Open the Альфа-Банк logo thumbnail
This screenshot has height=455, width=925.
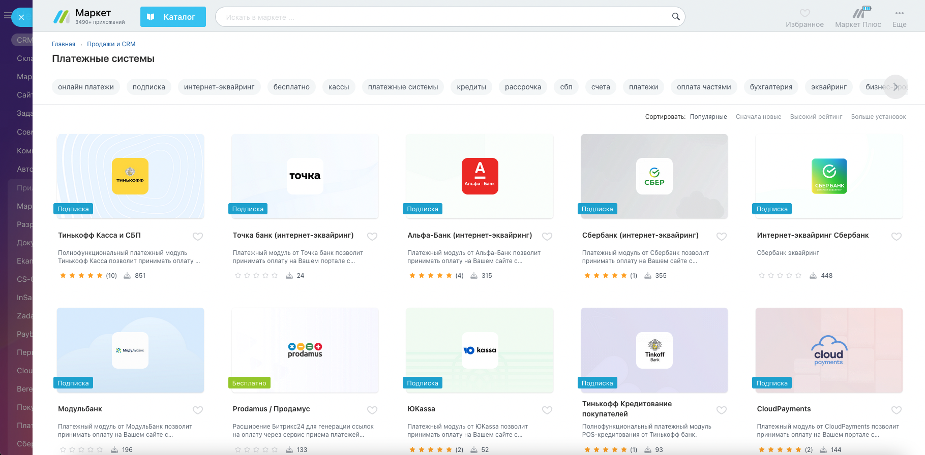pyautogui.click(x=480, y=176)
